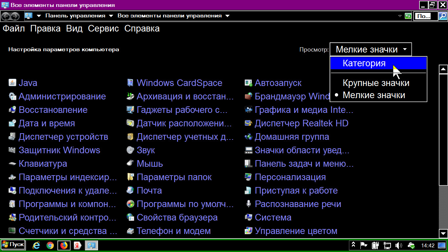Open the Программы по умолчанию link
The image size is (448, 252).
tap(185, 204)
